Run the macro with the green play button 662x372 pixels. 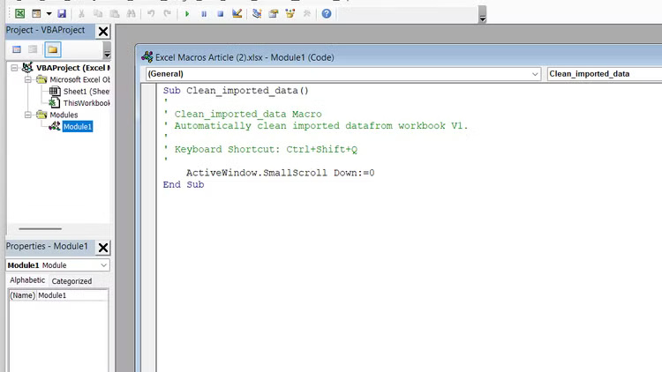coord(187,14)
